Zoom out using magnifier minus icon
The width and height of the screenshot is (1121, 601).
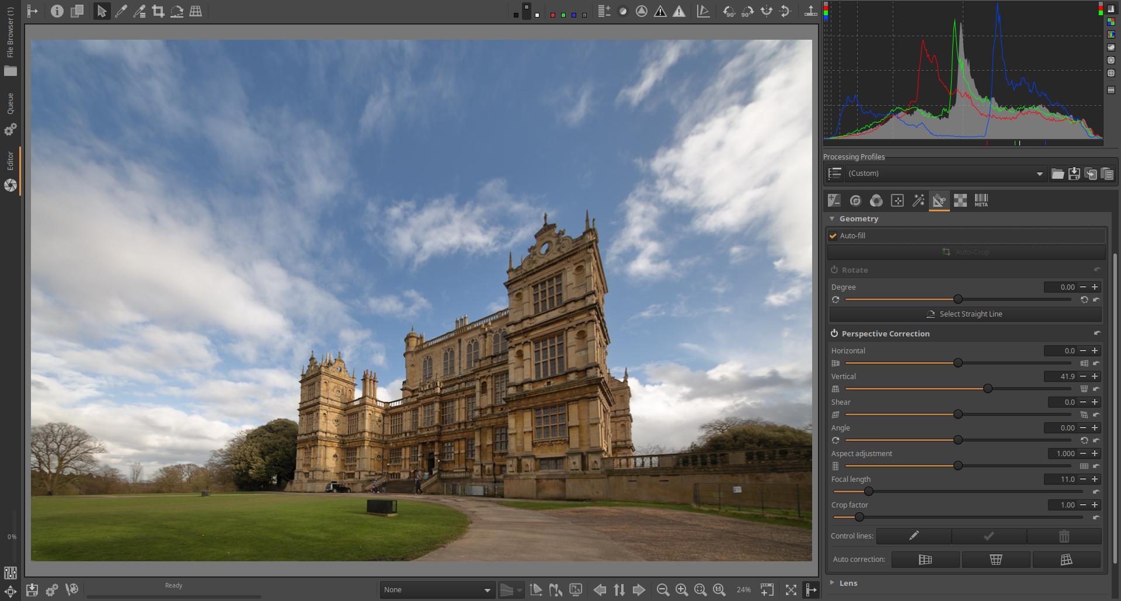[663, 590]
